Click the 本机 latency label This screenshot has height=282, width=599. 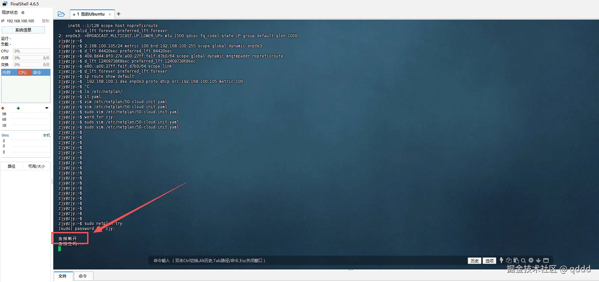coord(47,135)
